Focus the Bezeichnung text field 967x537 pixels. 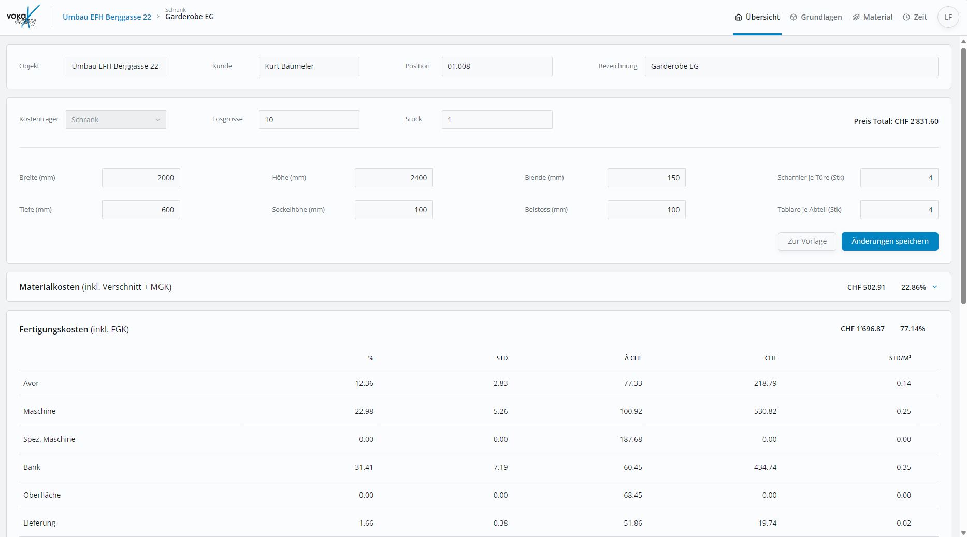[x=791, y=66]
